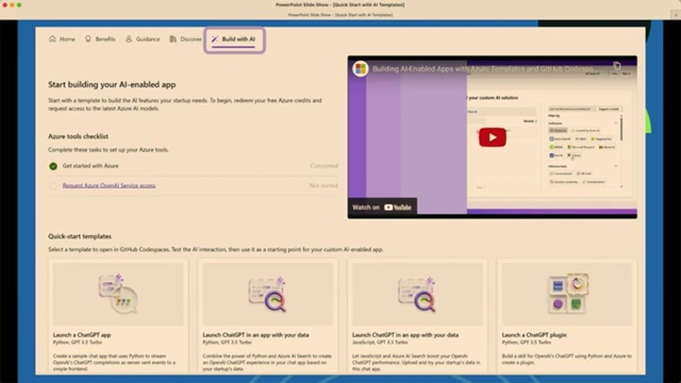Click Watch on YouTube button

coord(382,208)
